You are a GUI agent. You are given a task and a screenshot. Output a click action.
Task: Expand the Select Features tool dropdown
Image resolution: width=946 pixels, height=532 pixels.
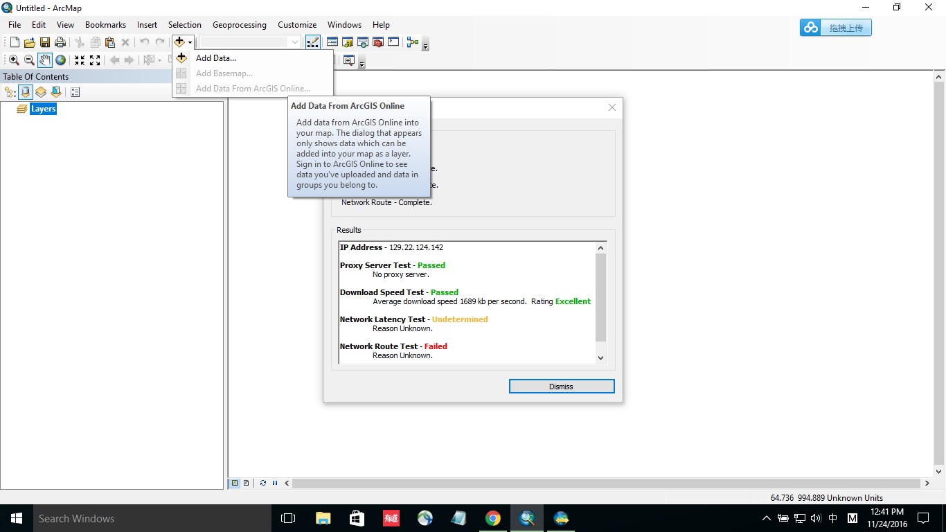pyautogui.click(x=160, y=61)
